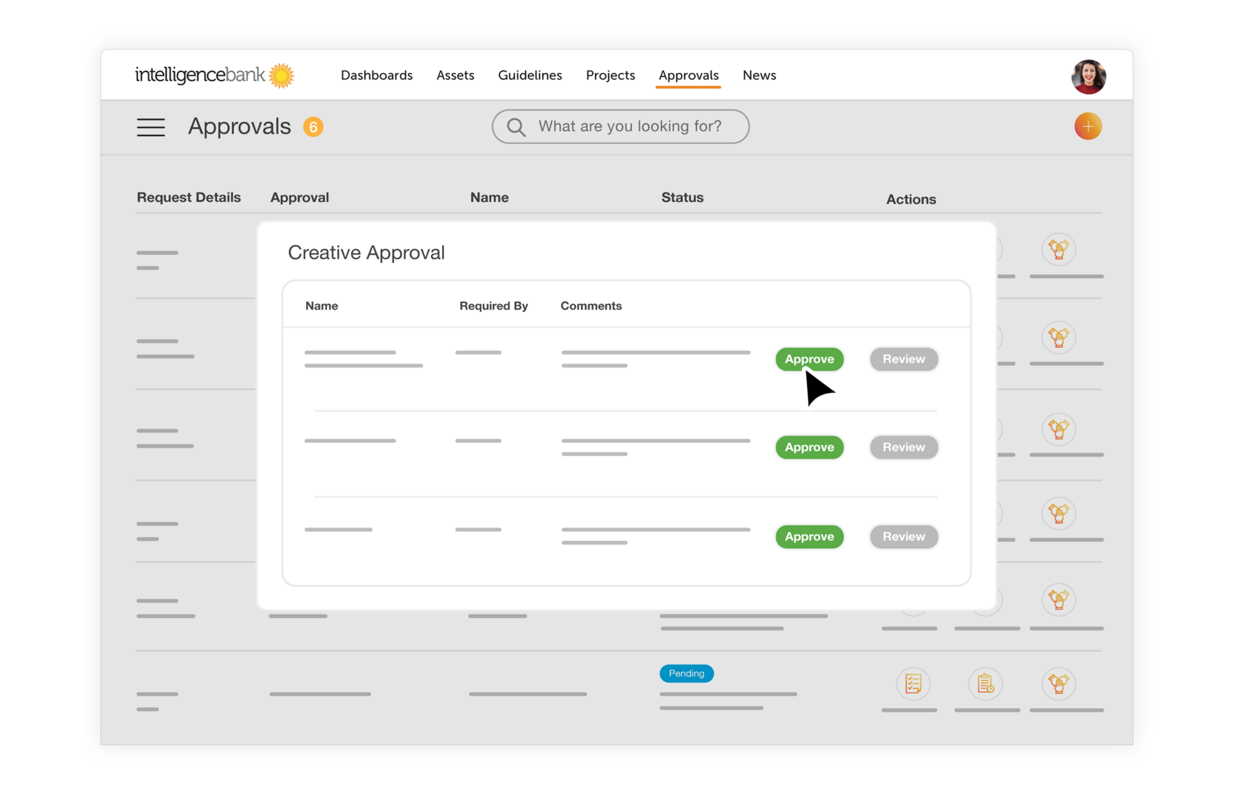Click the Request Details column header
The height and width of the screenshot is (812, 1234).
pos(189,198)
